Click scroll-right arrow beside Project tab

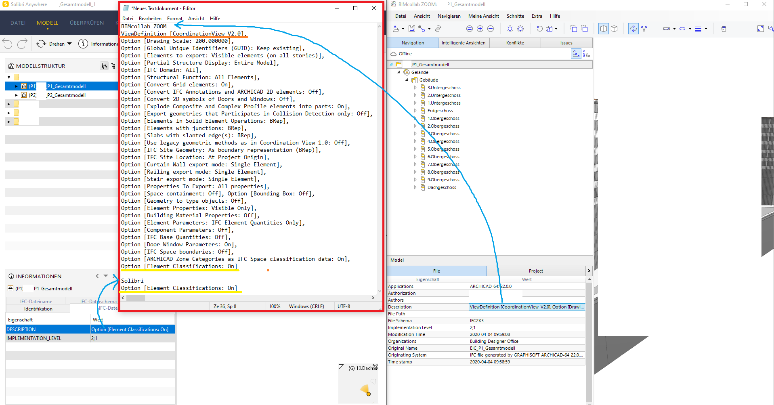point(589,271)
